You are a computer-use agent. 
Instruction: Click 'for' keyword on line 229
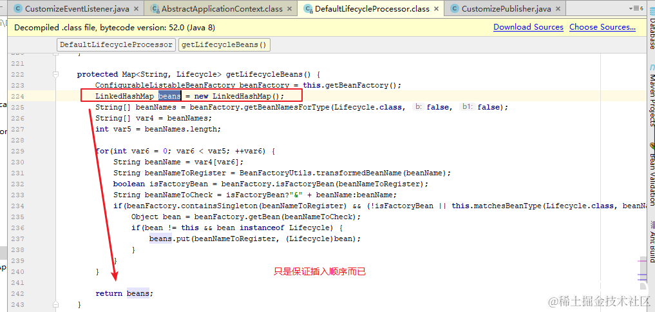[x=102, y=151]
